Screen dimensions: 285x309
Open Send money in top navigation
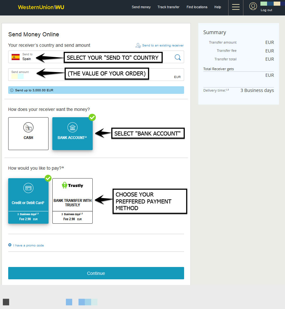[141, 7]
